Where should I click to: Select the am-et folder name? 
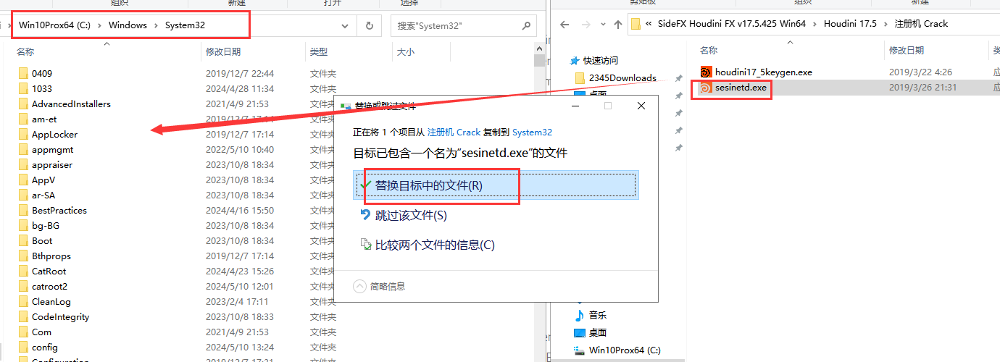point(44,119)
